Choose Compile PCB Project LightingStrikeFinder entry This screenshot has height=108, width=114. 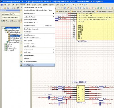[x=37, y=10]
